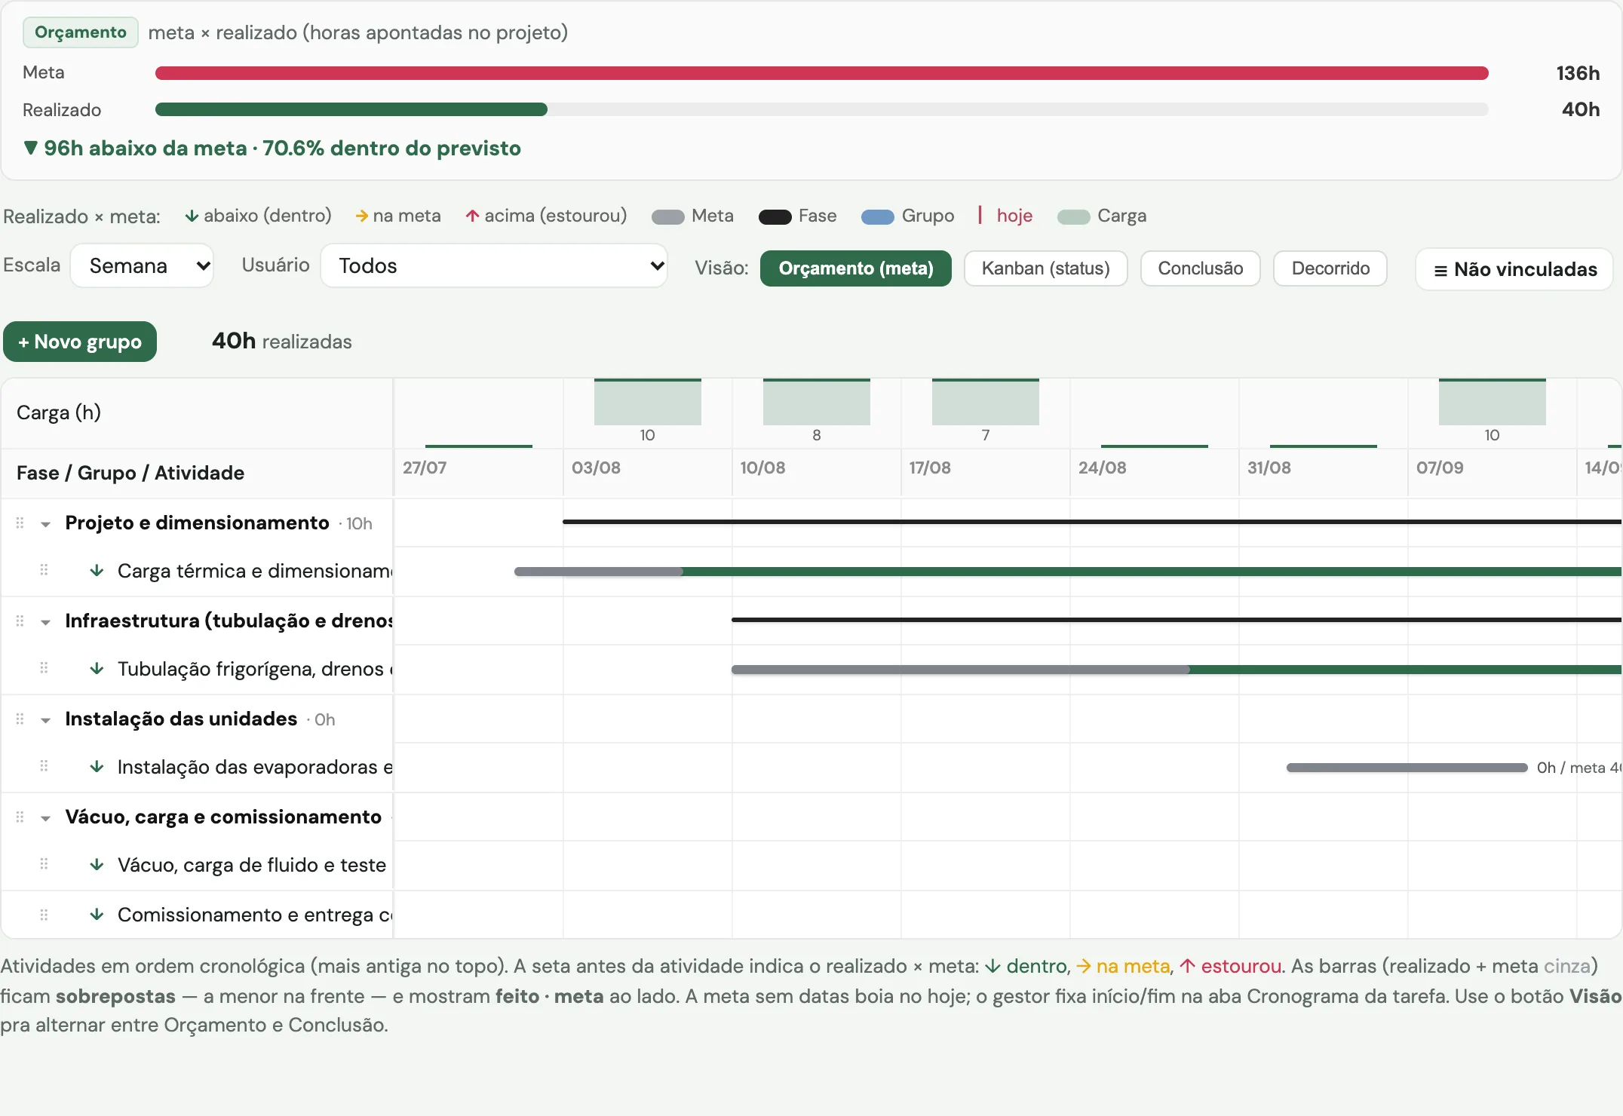This screenshot has height=1116, width=1623.
Task: Click 'Vácuo, carga de fluido e teste' activity
Action: pyautogui.click(x=252, y=865)
